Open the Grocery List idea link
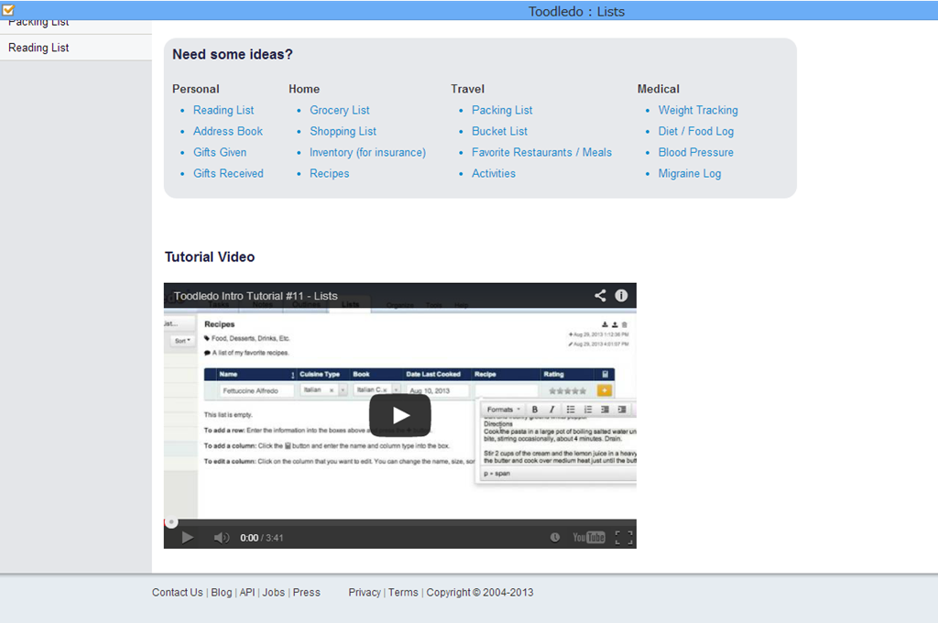The height and width of the screenshot is (623, 938). pos(340,110)
